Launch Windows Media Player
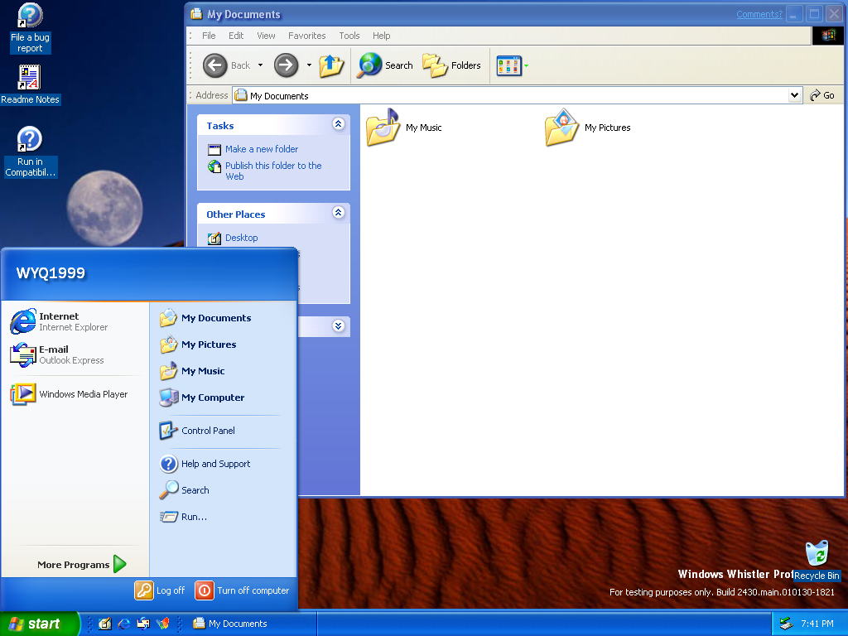848x636 pixels. [69, 394]
